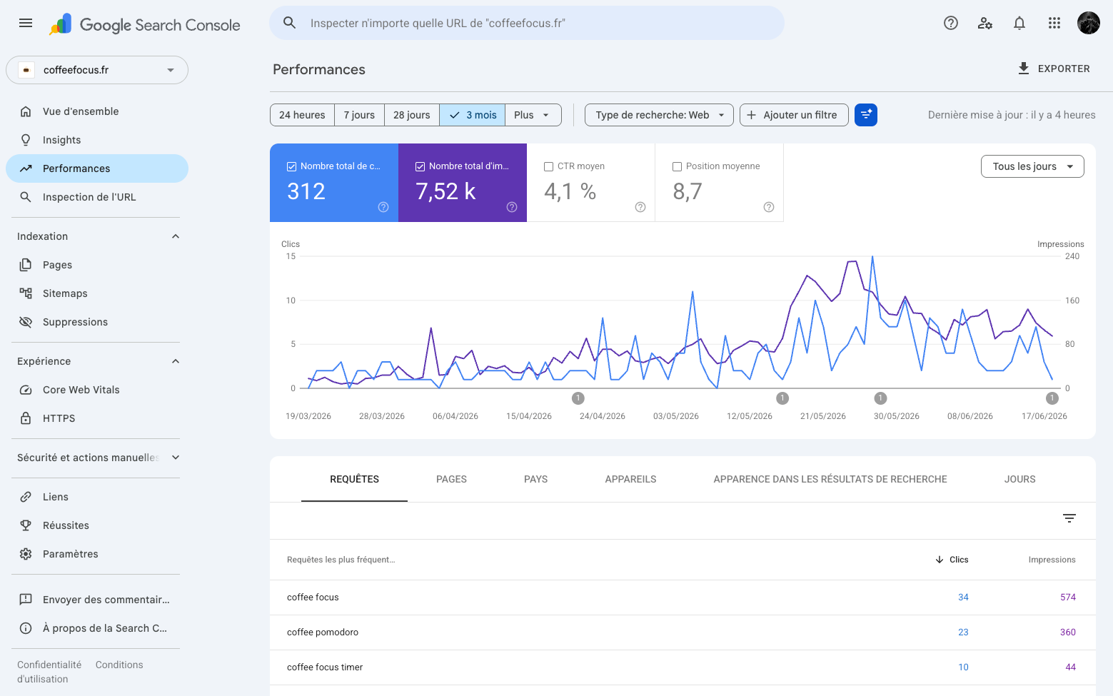Switch to the PAYS tab

(x=535, y=479)
